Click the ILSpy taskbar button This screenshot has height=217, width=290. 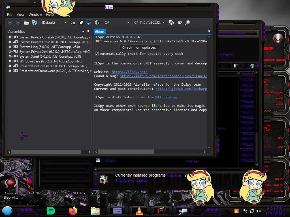tap(183, 211)
